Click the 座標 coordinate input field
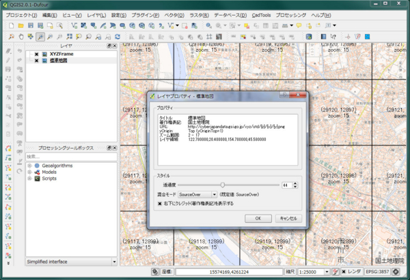The image size is (410, 280). pyautogui.click(x=229, y=272)
